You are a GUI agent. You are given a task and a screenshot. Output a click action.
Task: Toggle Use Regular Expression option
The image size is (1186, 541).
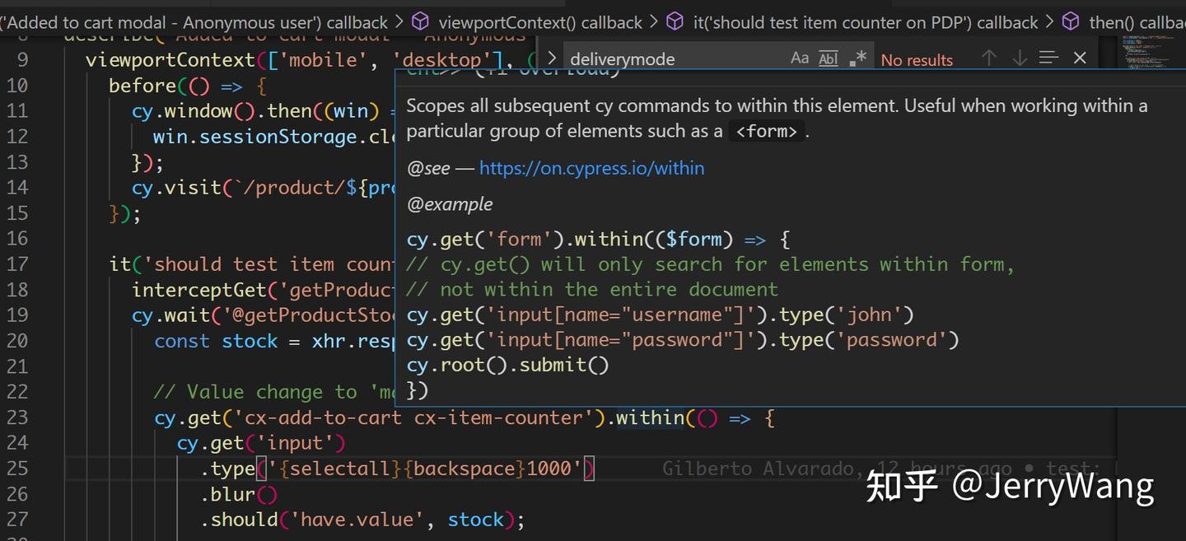(858, 58)
